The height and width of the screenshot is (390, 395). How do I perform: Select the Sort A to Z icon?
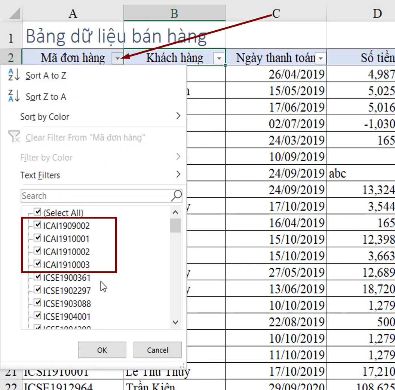pos(13,75)
